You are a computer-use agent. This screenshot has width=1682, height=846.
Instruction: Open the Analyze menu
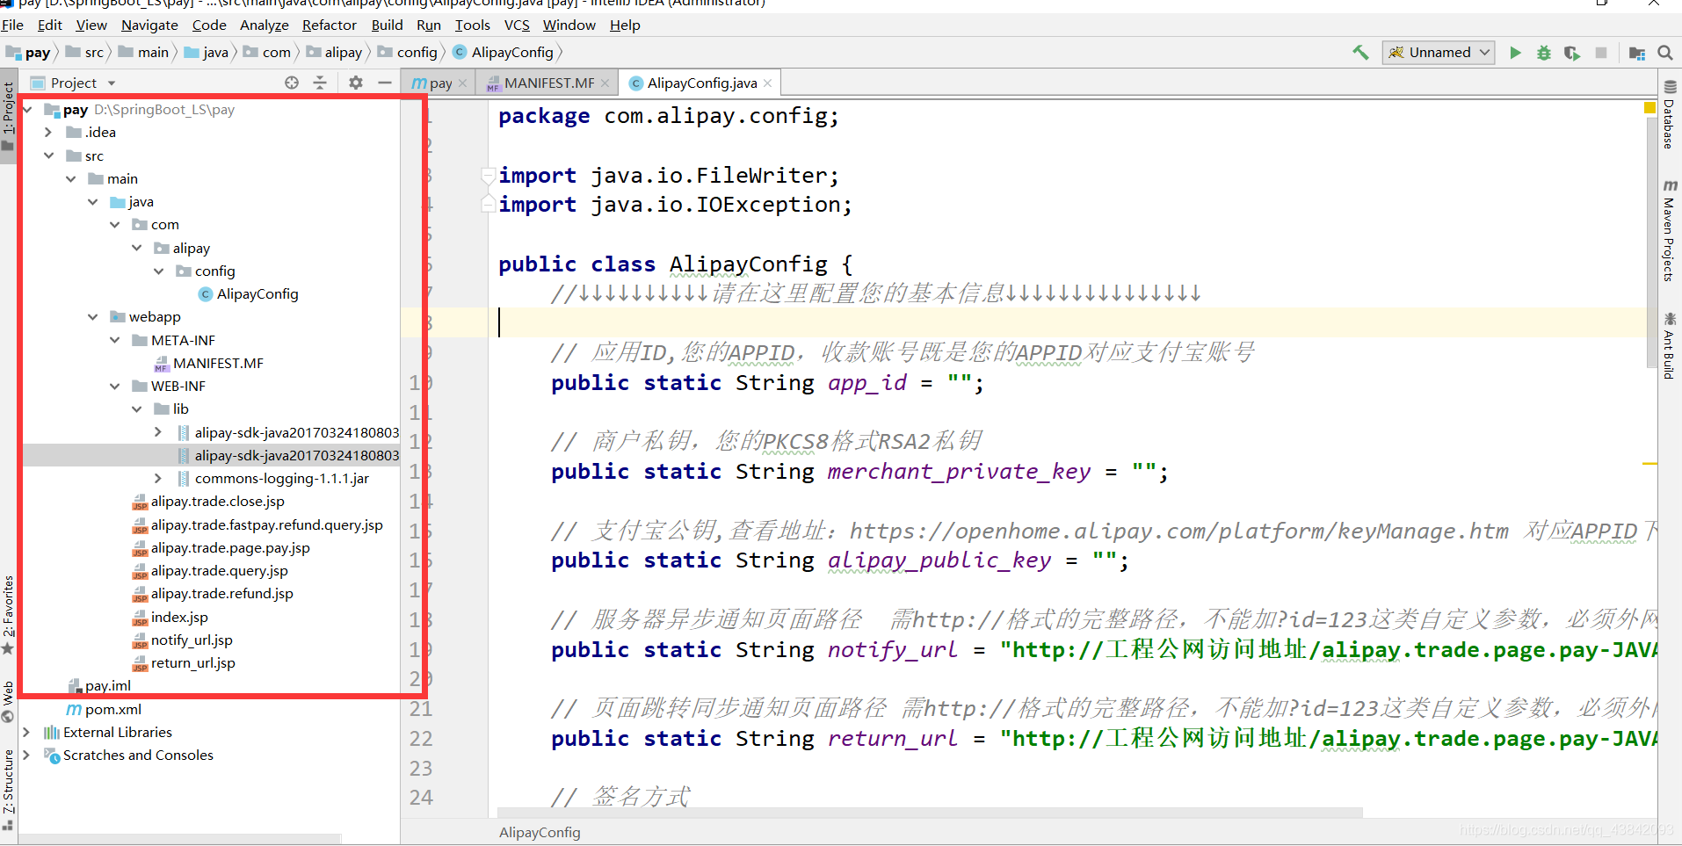[x=265, y=25]
